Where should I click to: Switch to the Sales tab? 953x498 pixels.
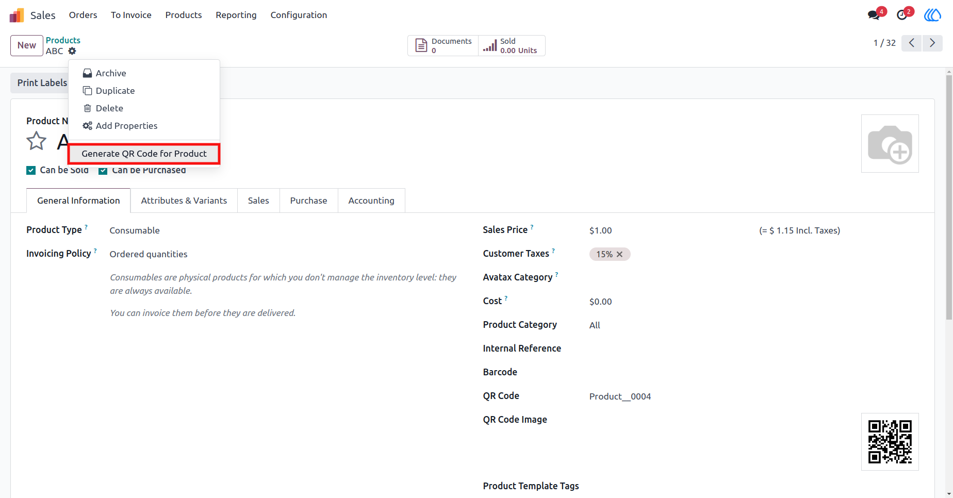[258, 201]
